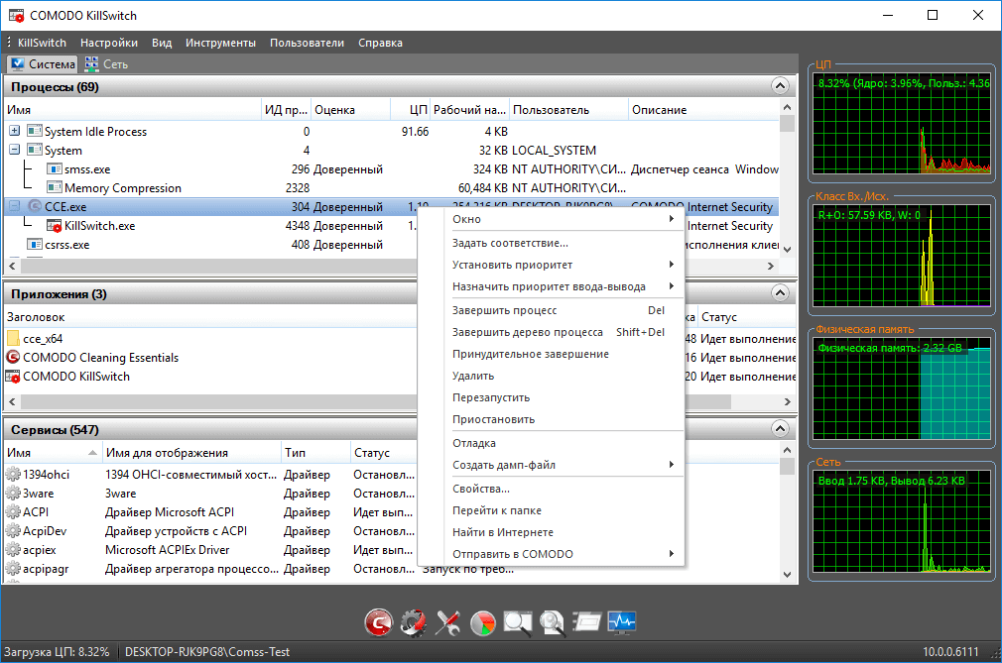This screenshot has width=1002, height=663.
Task: Collapse the Сервисы (547) panel
Action: click(x=779, y=429)
